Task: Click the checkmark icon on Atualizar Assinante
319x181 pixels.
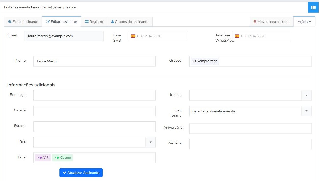Action: tap(65, 173)
